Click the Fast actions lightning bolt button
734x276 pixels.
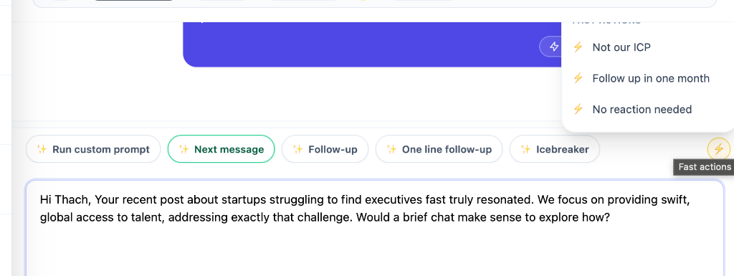[718, 149]
